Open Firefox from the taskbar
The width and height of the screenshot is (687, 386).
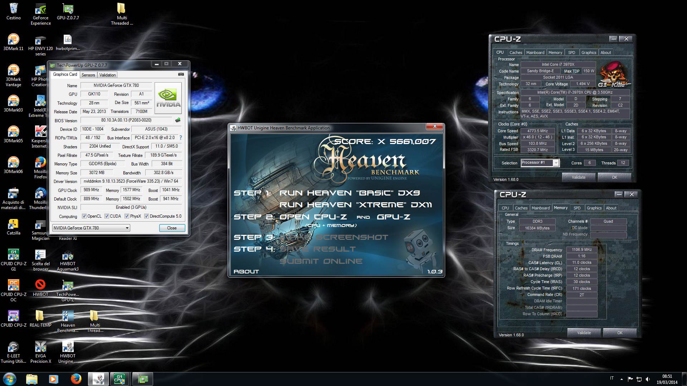pos(76,379)
